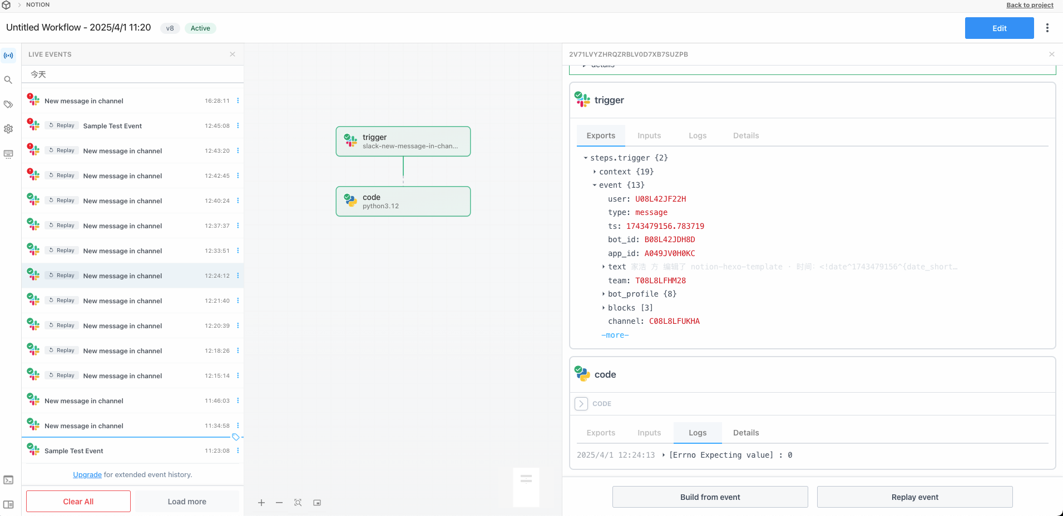
Task: Click Upgrade link for extended history
Action: pyautogui.click(x=87, y=475)
